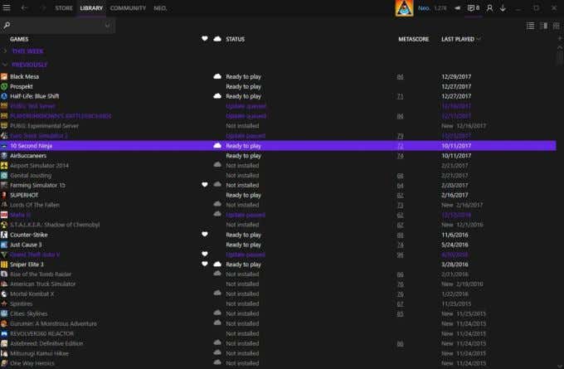The image size is (564, 369).
Task: Open the hamburger menu in top-left corner
Action: click(7, 7)
